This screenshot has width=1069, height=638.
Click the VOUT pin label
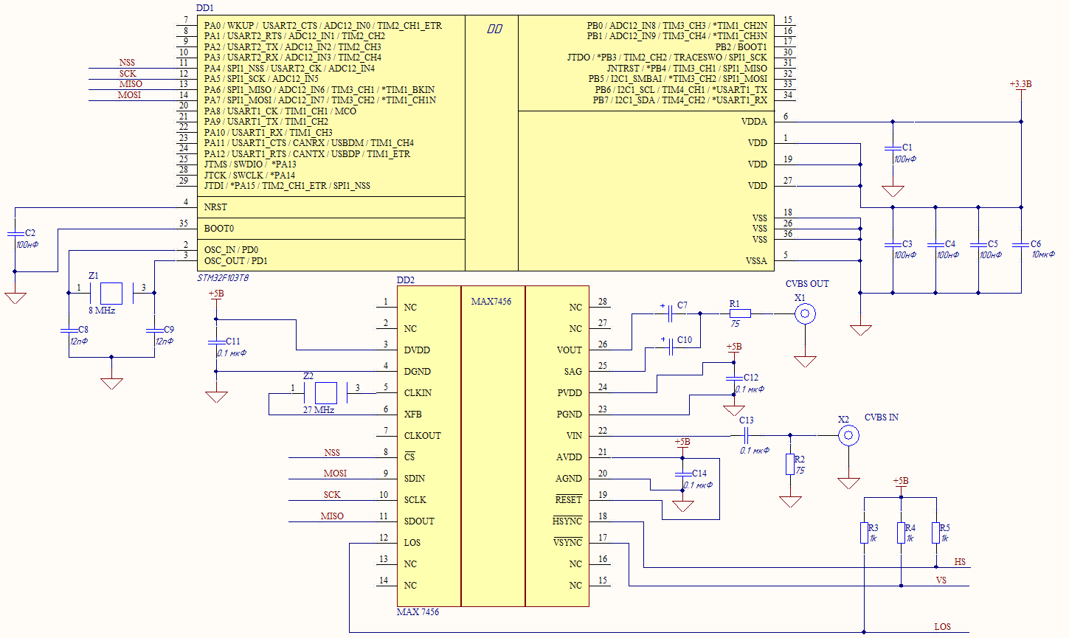click(570, 350)
